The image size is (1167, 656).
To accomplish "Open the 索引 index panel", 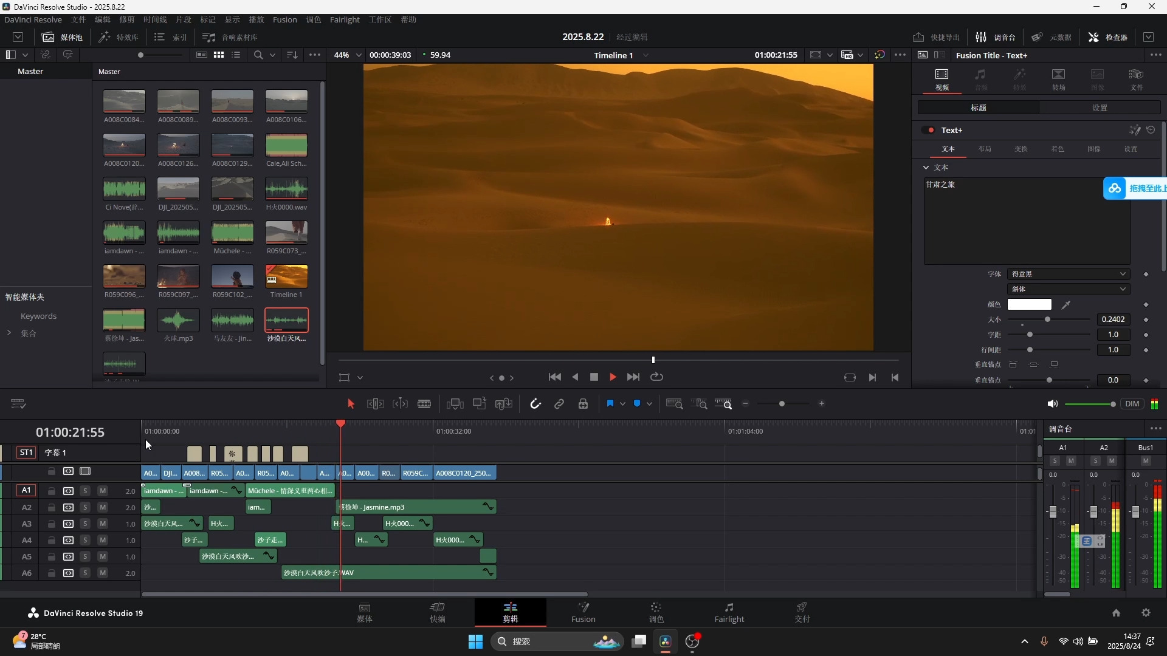I will (x=171, y=37).
